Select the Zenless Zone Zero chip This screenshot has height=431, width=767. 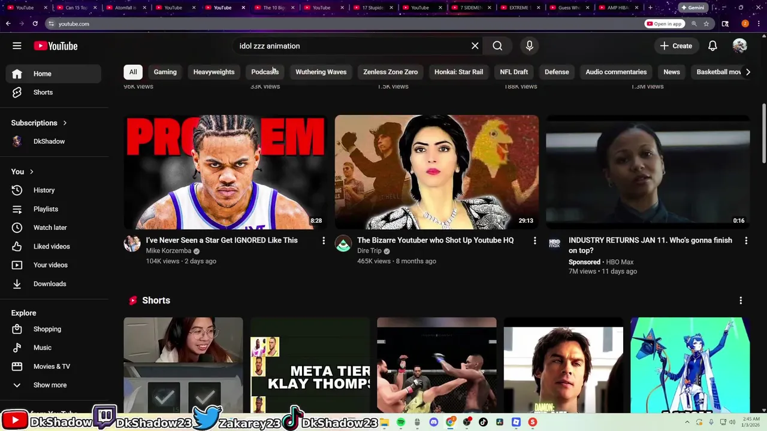tap(390, 72)
